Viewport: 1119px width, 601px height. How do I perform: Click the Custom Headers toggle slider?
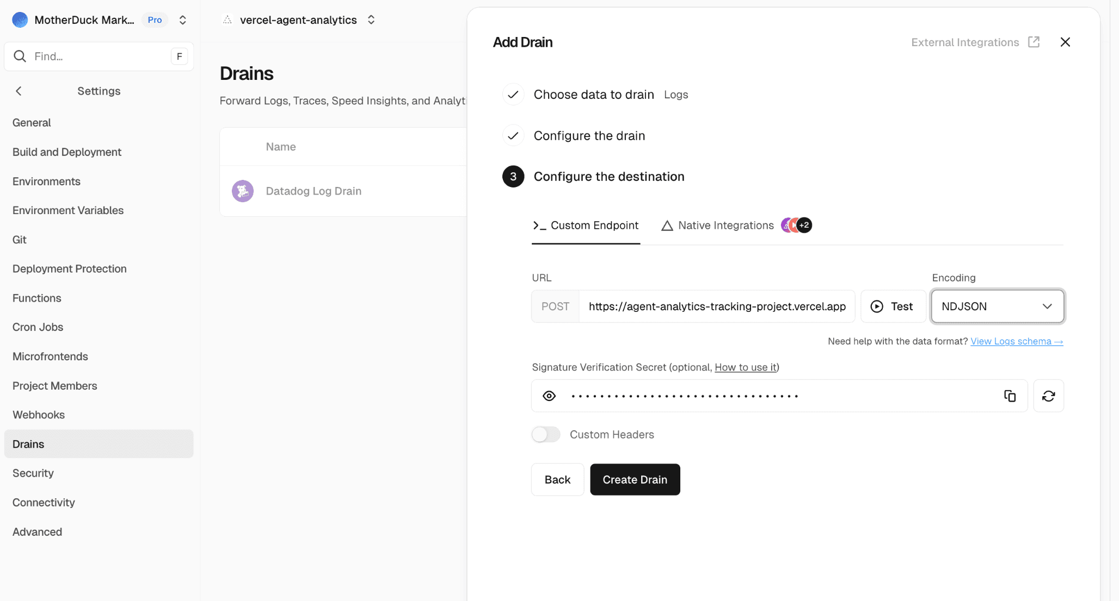click(x=545, y=434)
